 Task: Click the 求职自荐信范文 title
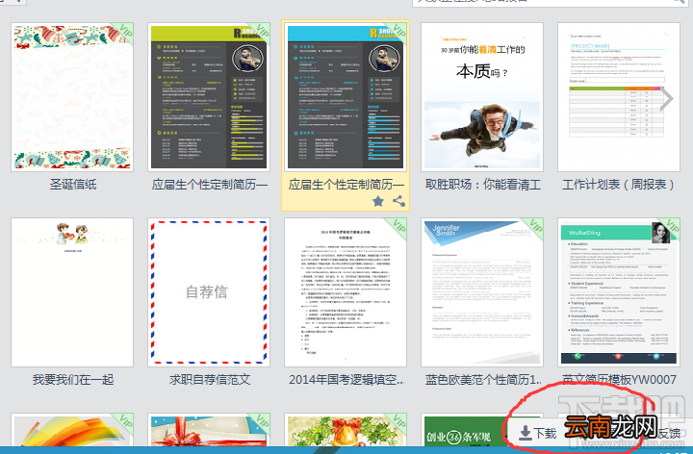coord(210,379)
